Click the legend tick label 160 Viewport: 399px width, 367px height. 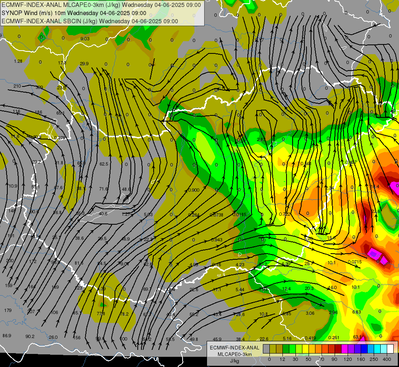(x=361, y=359)
